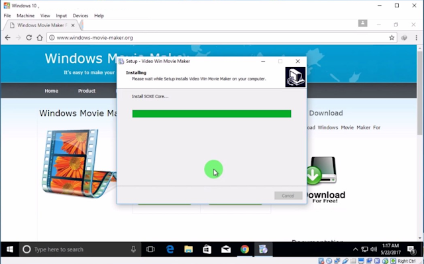This screenshot has width=424, height=264.
Task: Open File Explorer from taskbar
Action: [188, 249]
